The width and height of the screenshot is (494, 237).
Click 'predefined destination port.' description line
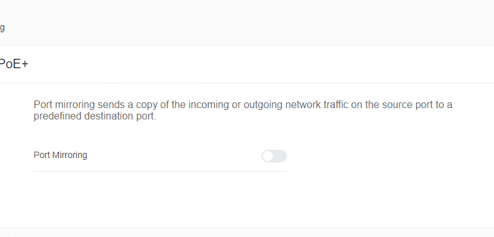[x=95, y=116]
